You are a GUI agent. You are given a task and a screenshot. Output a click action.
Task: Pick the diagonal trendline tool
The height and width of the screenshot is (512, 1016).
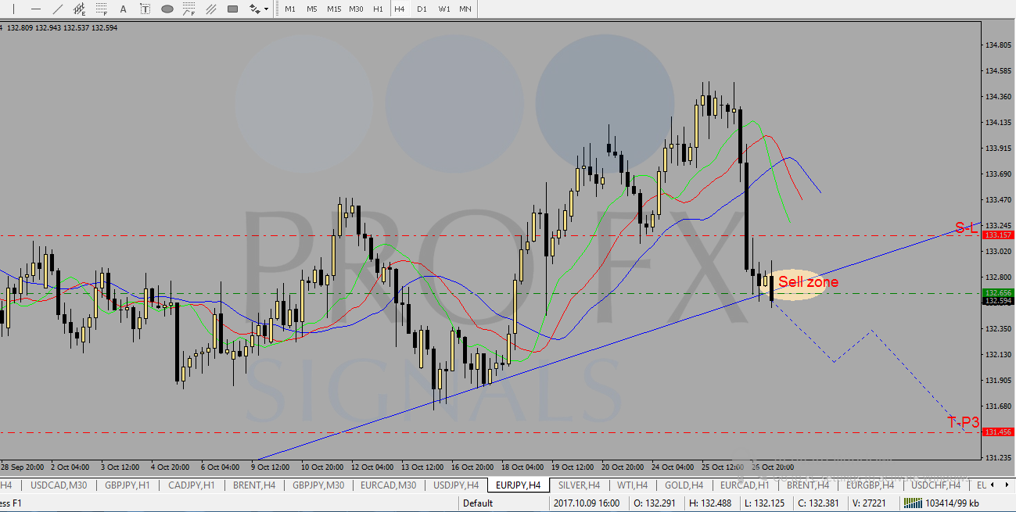pos(57,9)
